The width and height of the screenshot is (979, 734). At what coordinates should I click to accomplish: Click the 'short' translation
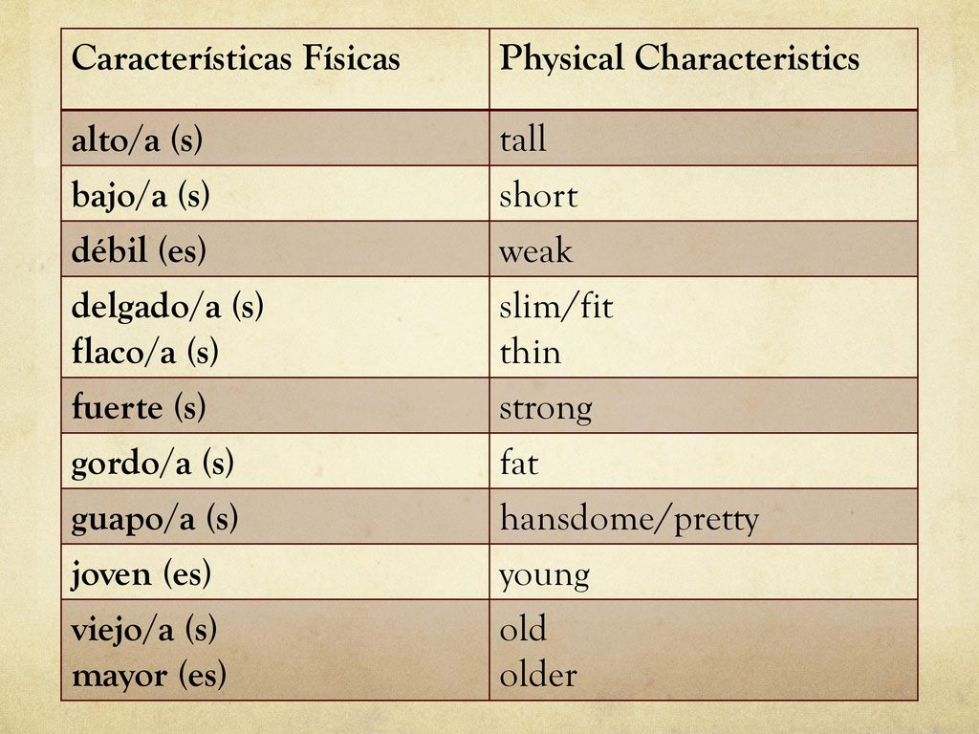(x=538, y=196)
